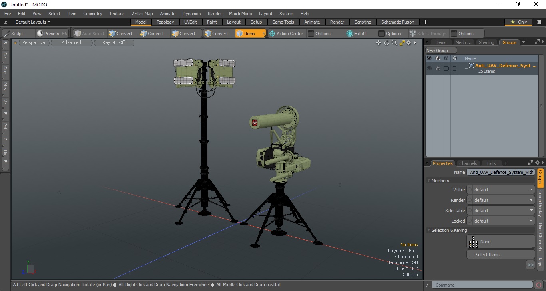This screenshot has height=291, width=546.
Task: Click Advanced viewport shading button
Action: tap(71, 42)
